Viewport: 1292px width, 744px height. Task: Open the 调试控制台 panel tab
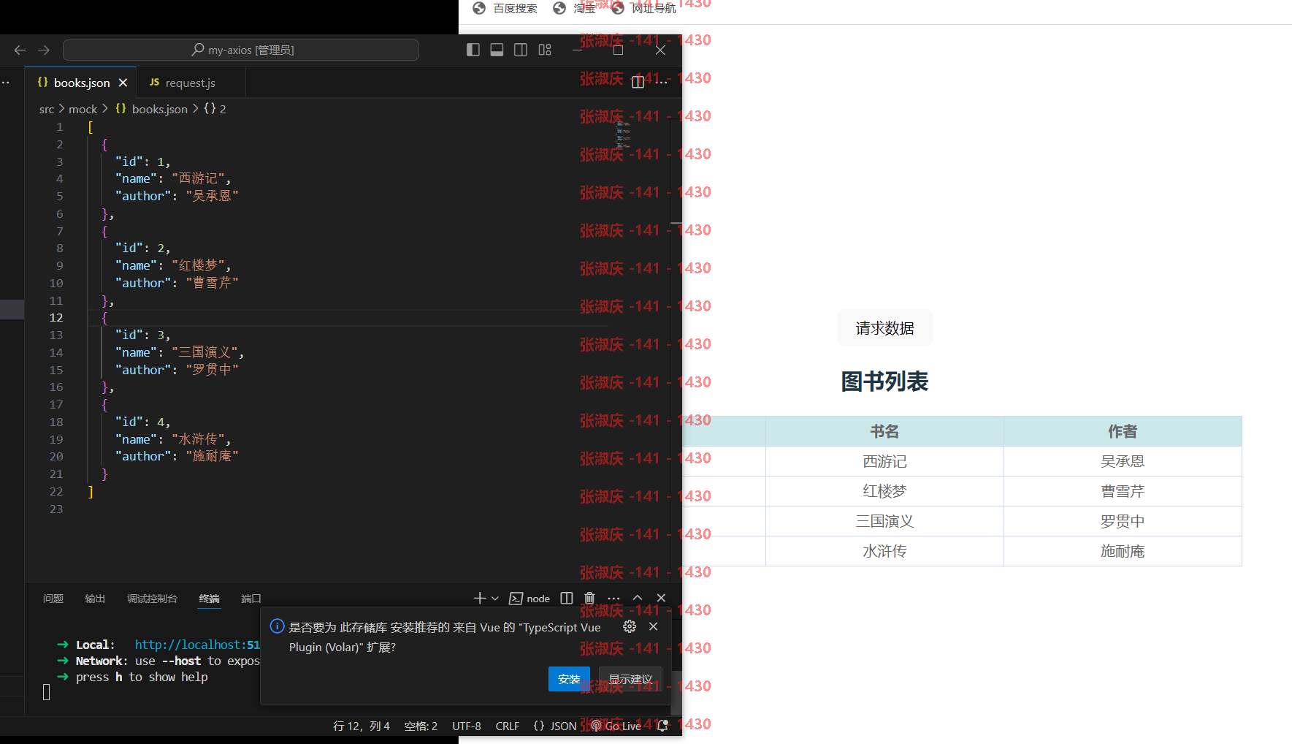pos(152,599)
